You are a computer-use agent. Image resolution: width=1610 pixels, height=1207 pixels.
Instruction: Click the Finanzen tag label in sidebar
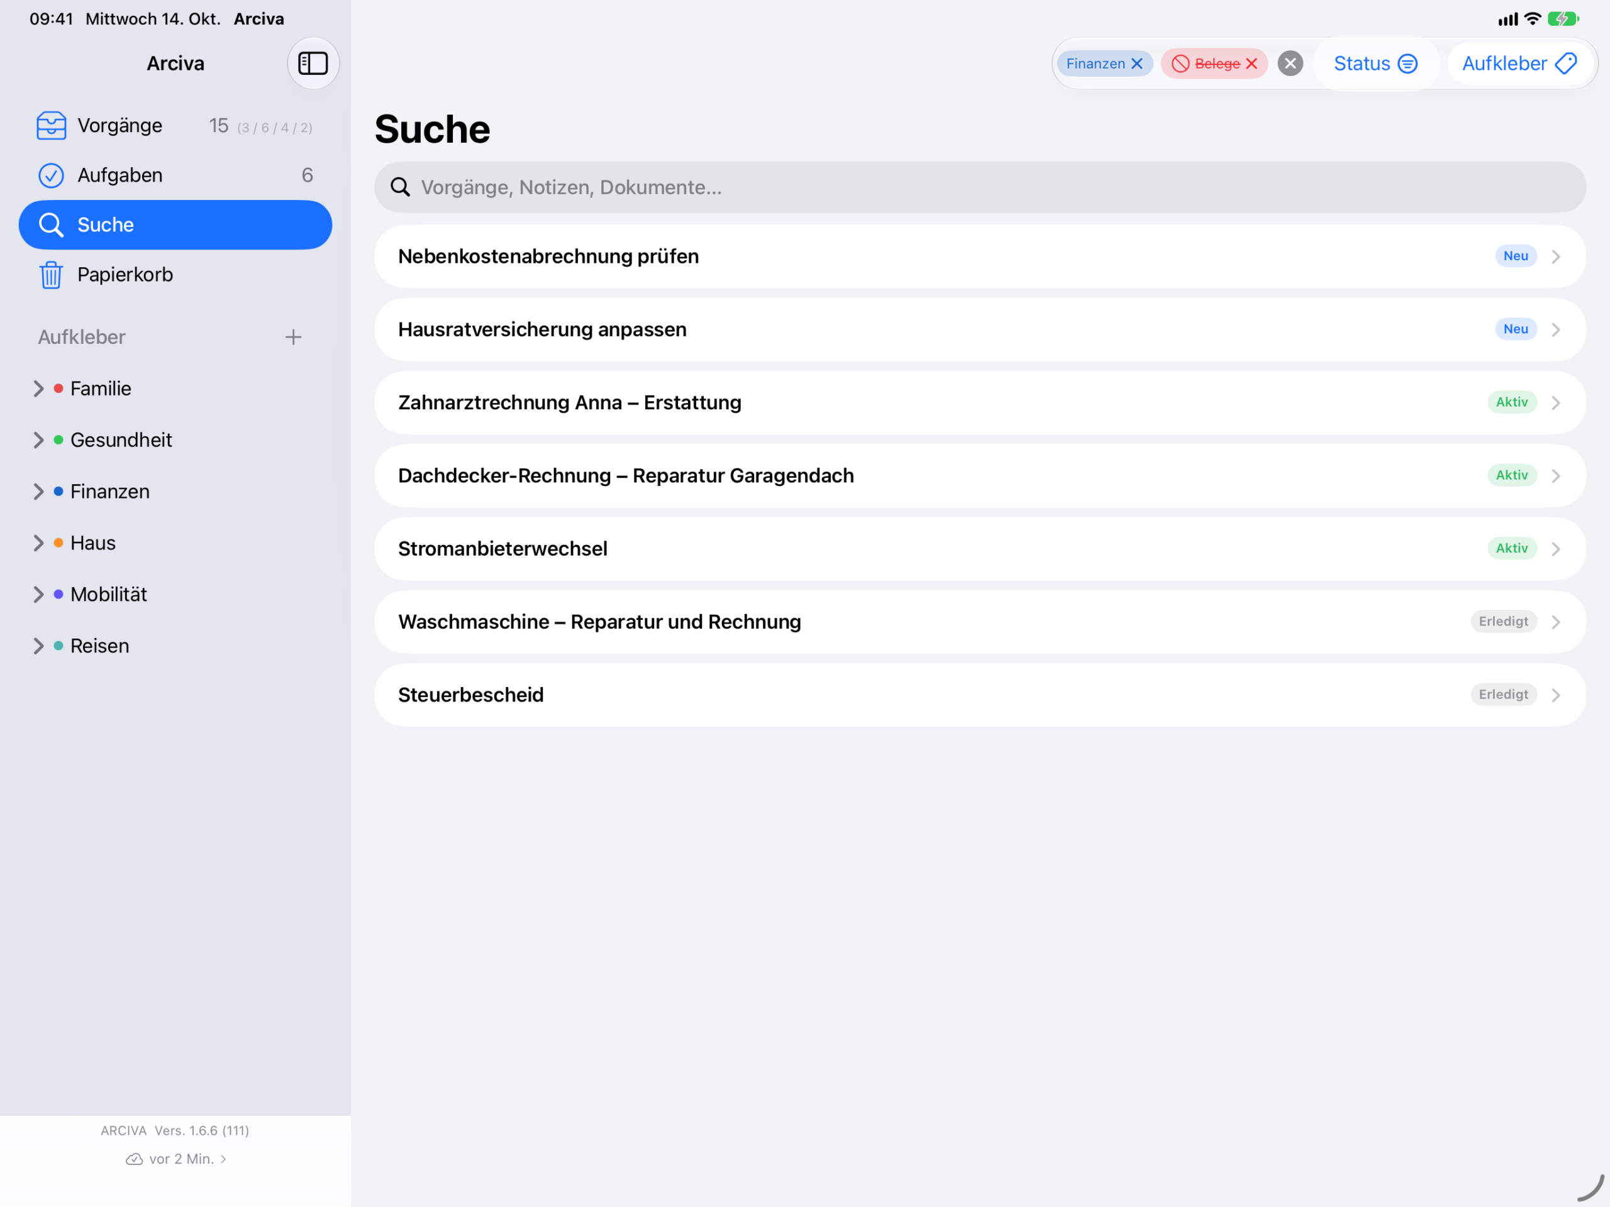110,492
